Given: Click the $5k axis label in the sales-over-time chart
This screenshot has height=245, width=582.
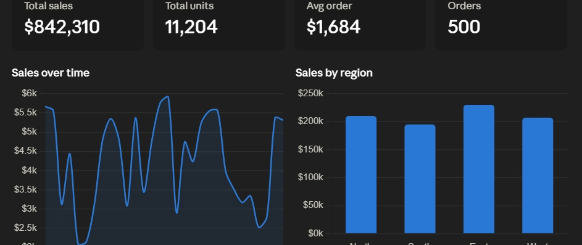Looking at the screenshot, I should [30, 132].
